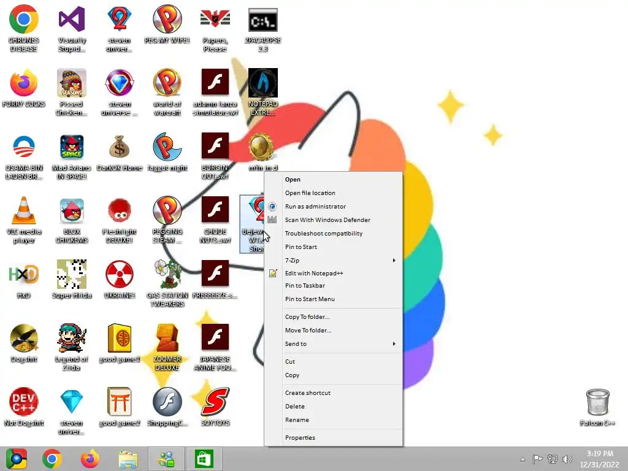Open the NOTEPAD EXTRE... desktop icon
The image size is (628, 471).
pos(262,83)
